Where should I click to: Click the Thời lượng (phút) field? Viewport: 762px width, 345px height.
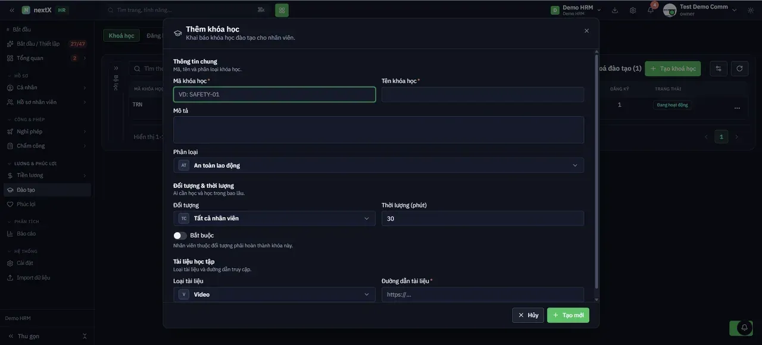483,218
